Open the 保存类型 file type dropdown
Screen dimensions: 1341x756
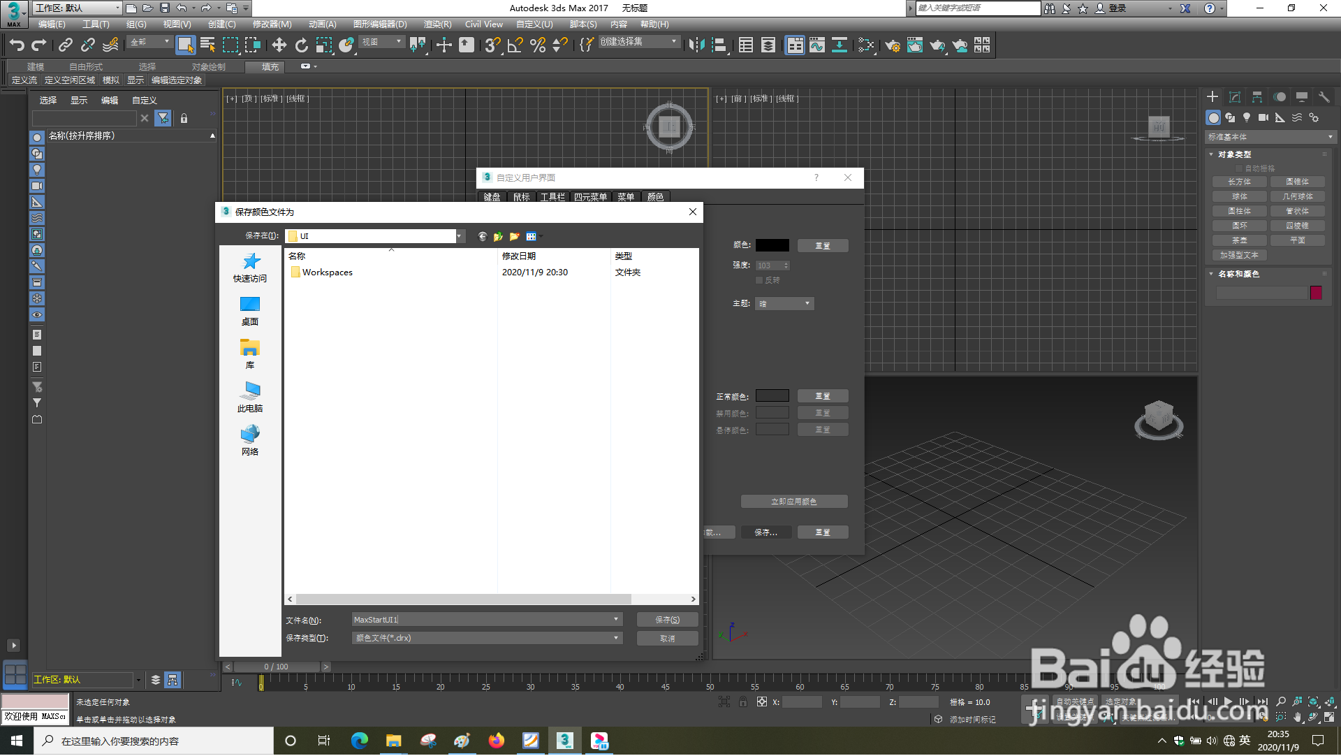(x=487, y=639)
